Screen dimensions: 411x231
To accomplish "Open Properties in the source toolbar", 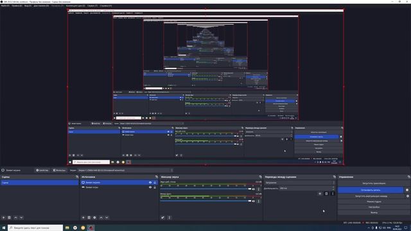I will 42,170.
